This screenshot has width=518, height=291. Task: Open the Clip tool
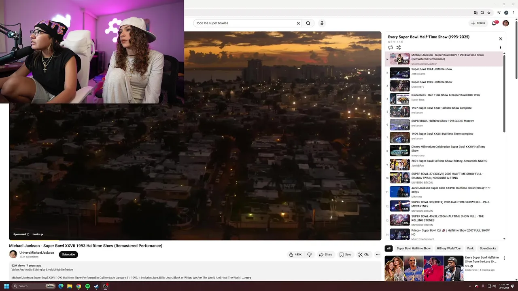coord(364,255)
